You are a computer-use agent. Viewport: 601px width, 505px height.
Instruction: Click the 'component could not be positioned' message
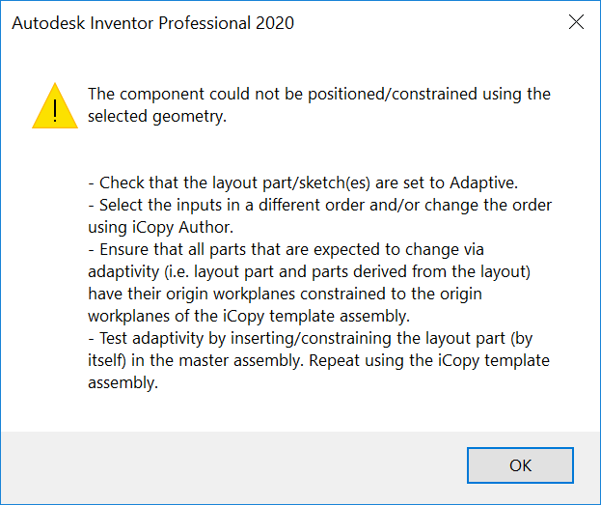point(318,94)
